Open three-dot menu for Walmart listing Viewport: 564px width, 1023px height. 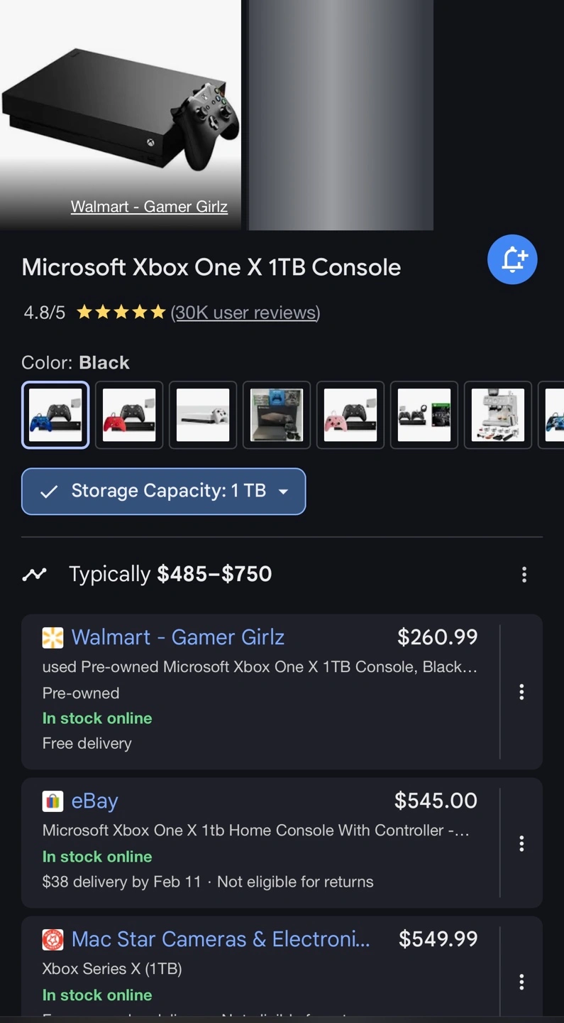[x=521, y=692]
